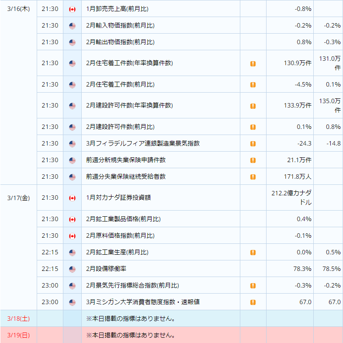
Task: Click indicator name 2月住宅着工件数(年率換算件数)
Action: (129, 63)
